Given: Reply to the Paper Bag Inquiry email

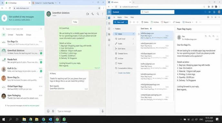Looking at the screenshot, I should point(206,36).
